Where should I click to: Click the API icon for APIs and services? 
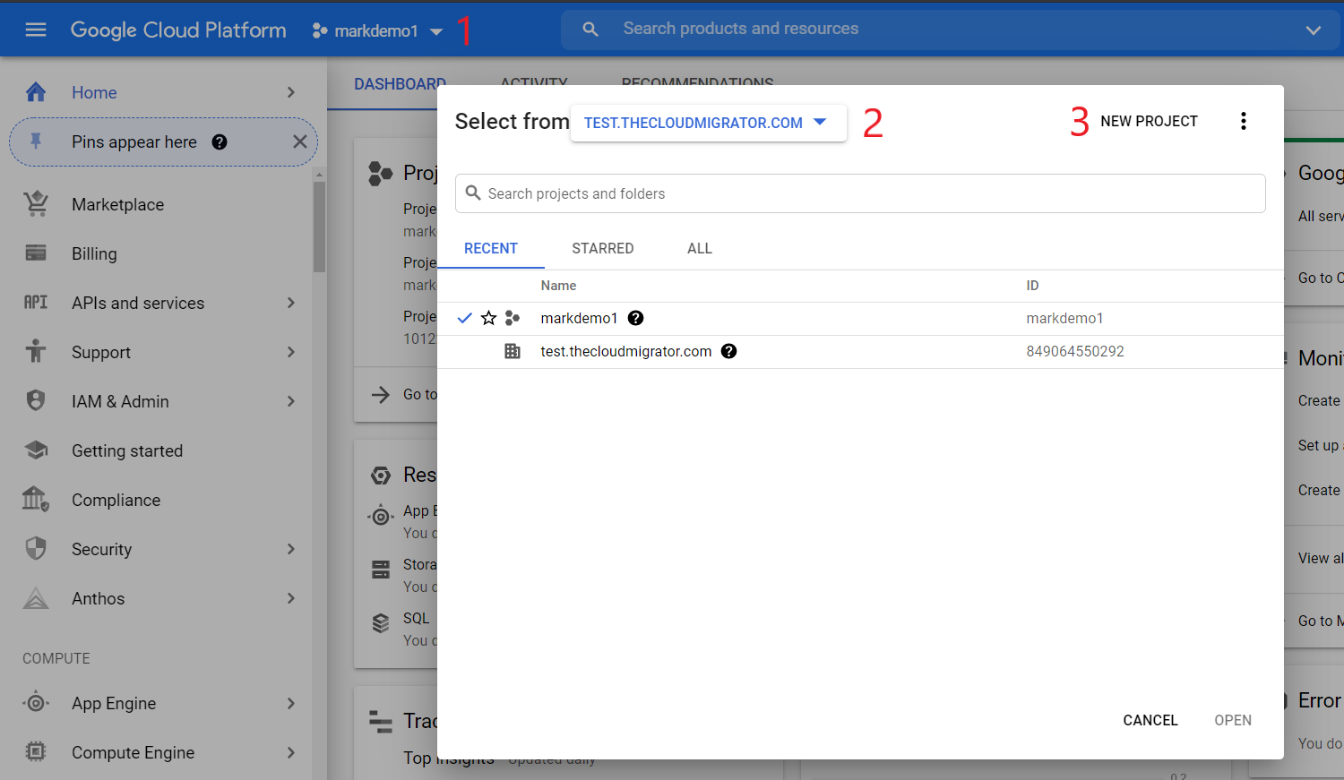pyautogui.click(x=36, y=303)
